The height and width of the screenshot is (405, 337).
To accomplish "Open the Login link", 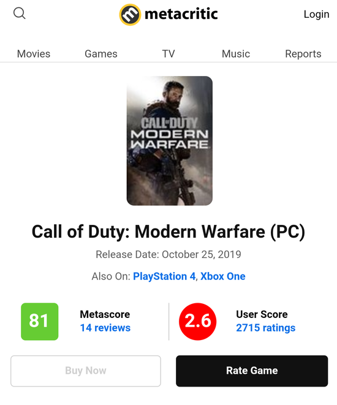I will [x=316, y=14].
